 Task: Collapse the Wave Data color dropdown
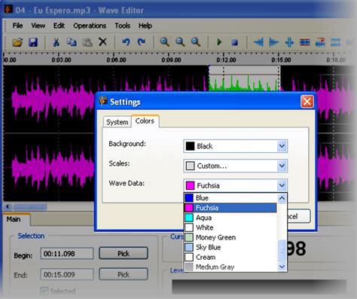coord(282,185)
